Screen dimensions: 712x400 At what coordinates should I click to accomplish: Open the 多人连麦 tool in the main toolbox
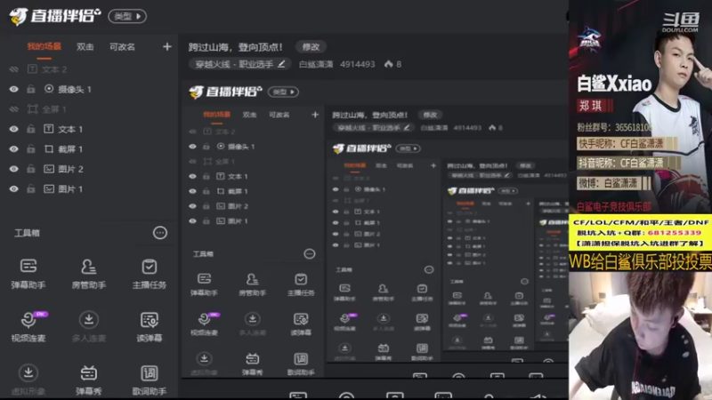click(88, 326)
